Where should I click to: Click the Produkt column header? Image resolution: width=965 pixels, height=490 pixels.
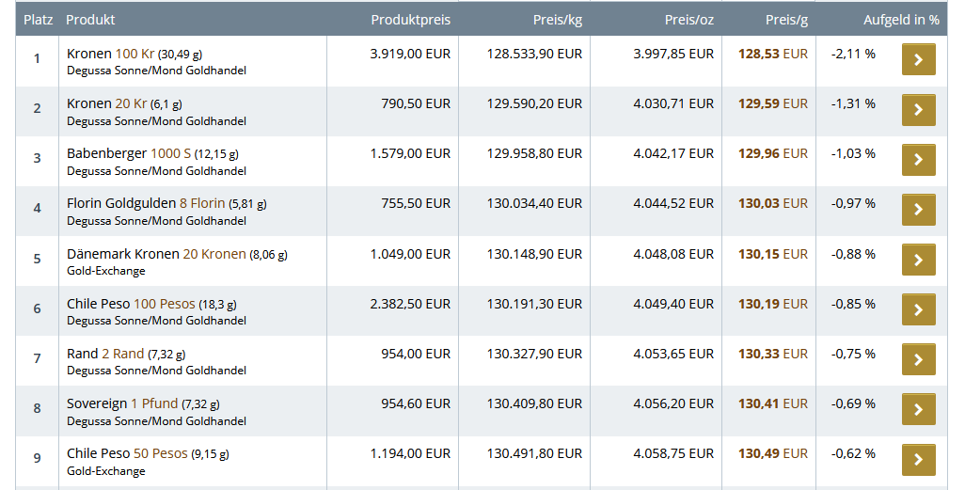click(x=90, y=20)
